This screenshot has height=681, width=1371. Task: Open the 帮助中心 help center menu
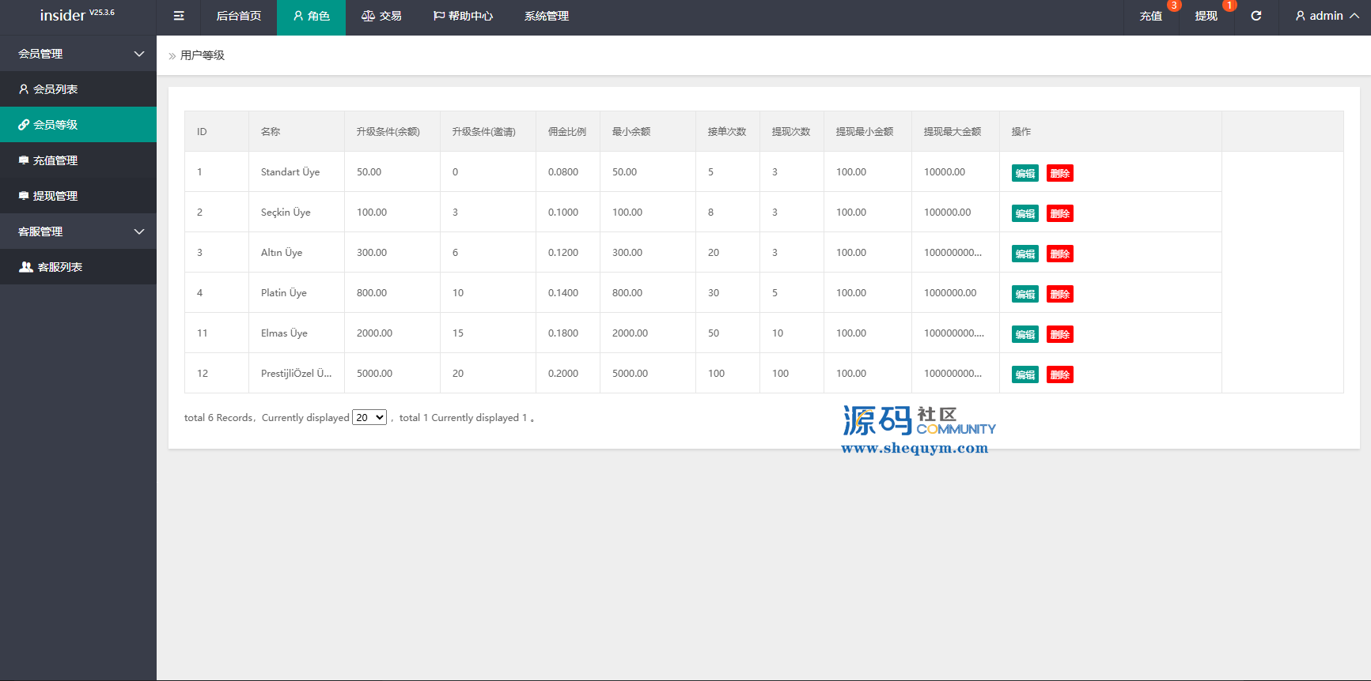point(463,16)
